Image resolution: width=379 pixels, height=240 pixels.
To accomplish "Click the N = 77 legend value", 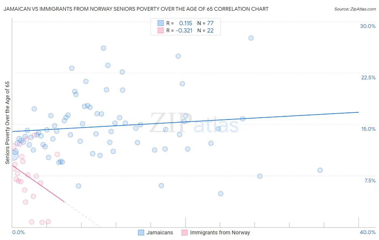I will tap(205, 23).
